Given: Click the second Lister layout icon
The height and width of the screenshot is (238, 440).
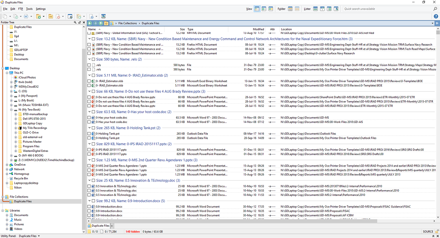Looking at the screenshot, I should pos(322,9).
